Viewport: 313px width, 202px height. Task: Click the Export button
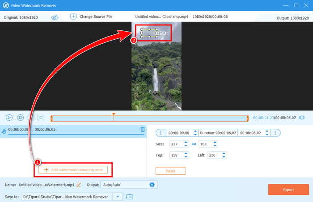[x=288, y=190]
